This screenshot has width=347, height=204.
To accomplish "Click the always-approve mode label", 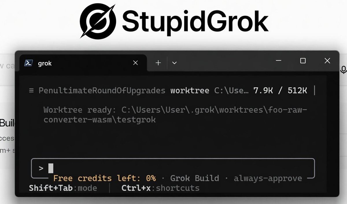I will click(x=268, y=178).
